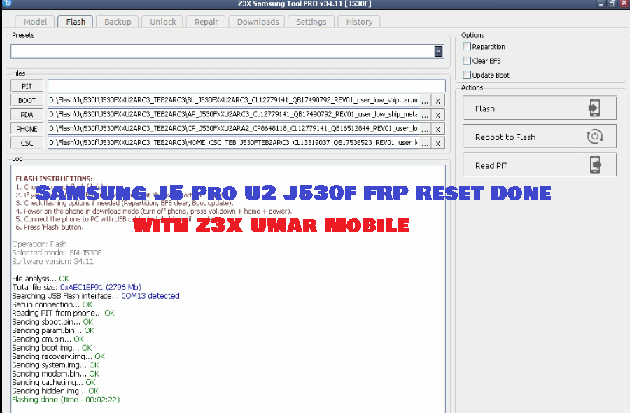Image resolution: width=630 pixels, height=413 pixels.
Task: Open the Model tab
Action: (x=35, y=22)
